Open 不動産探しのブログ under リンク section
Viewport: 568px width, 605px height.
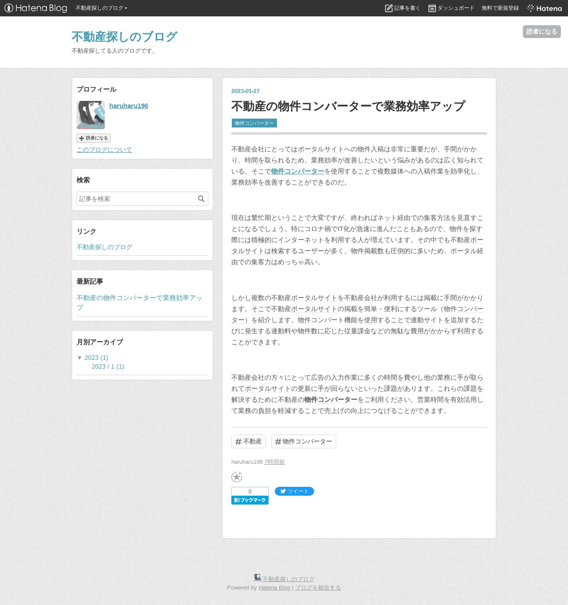coord(104,247)
